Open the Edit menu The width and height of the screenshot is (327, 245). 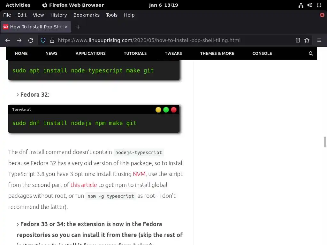(x=22, y=15)
